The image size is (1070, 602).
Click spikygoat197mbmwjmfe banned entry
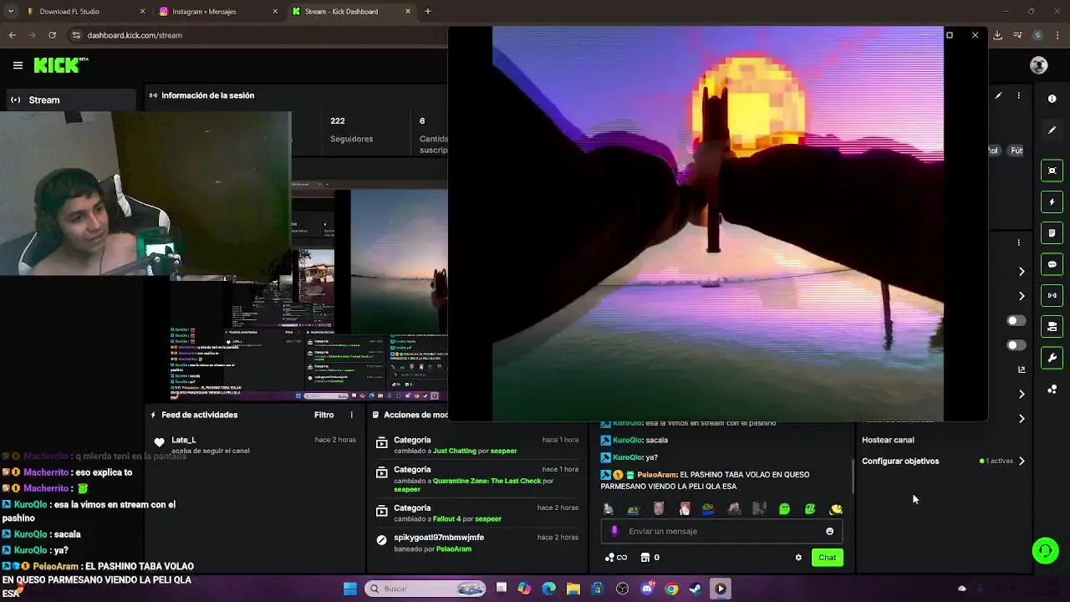[439, 538]
